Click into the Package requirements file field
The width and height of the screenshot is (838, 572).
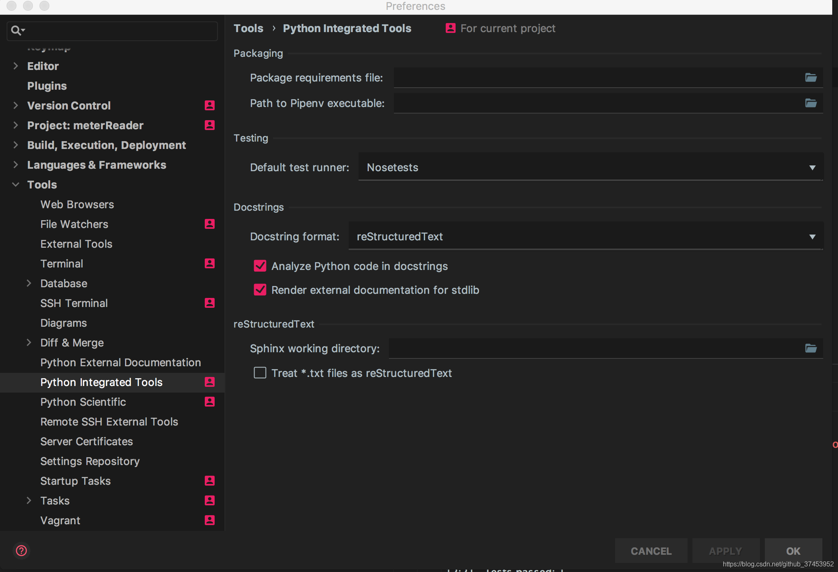[x=596, y=78]
